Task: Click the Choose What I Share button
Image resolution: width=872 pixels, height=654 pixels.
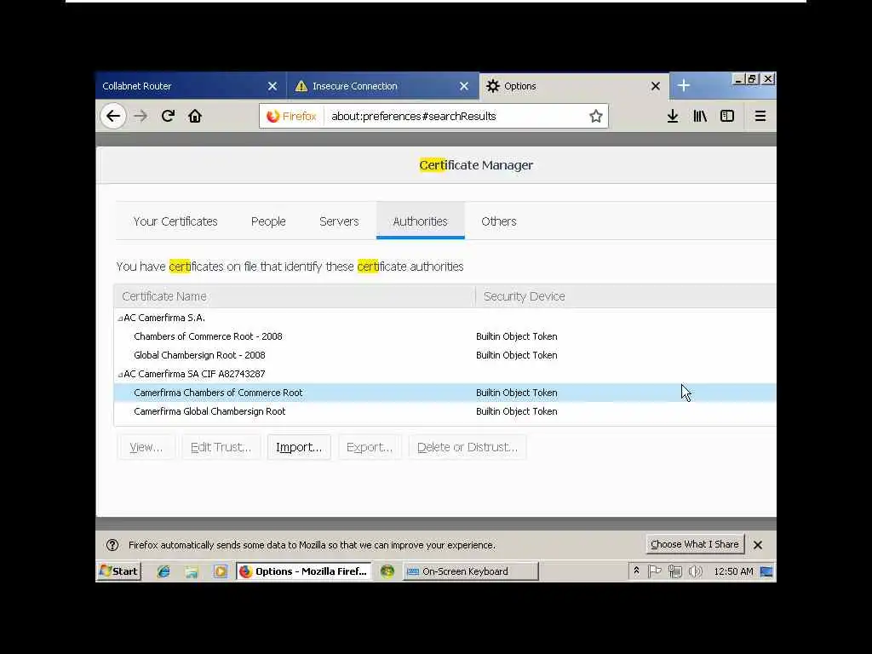Action: [x=695, y=544]
